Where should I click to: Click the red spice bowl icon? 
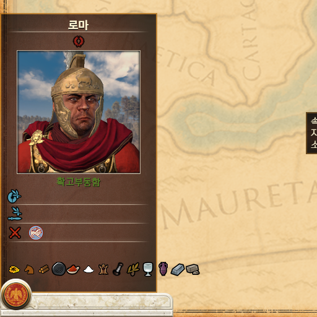73,269
